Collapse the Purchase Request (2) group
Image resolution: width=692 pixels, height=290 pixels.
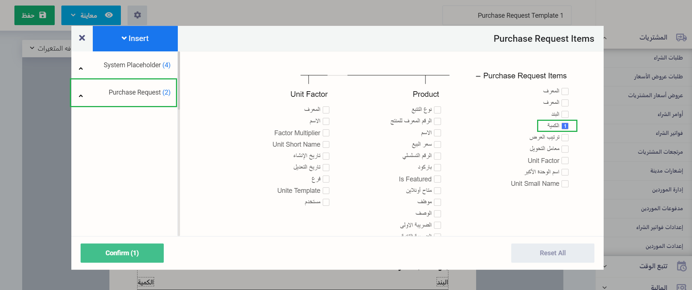(x=81, y=96)
